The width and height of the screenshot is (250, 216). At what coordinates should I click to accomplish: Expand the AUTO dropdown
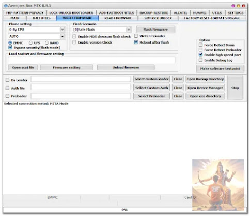point(62,37)
